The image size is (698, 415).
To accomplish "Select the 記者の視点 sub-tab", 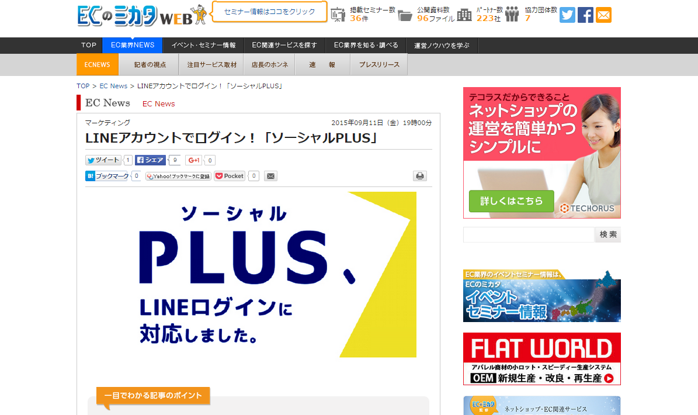I will [150, 64].
